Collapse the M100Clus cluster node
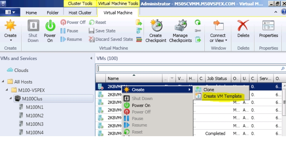 click(x=10, y=98)
